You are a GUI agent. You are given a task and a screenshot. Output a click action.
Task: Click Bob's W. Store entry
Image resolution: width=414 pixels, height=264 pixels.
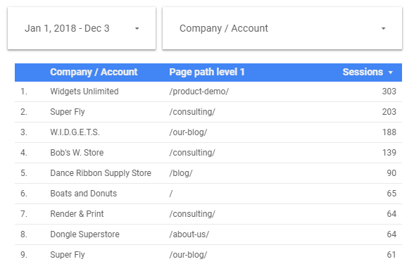pos(77,153)
